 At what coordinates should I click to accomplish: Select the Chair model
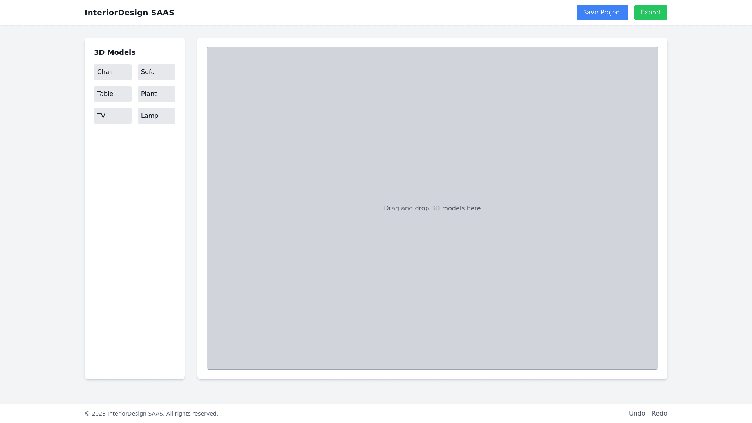112,72
